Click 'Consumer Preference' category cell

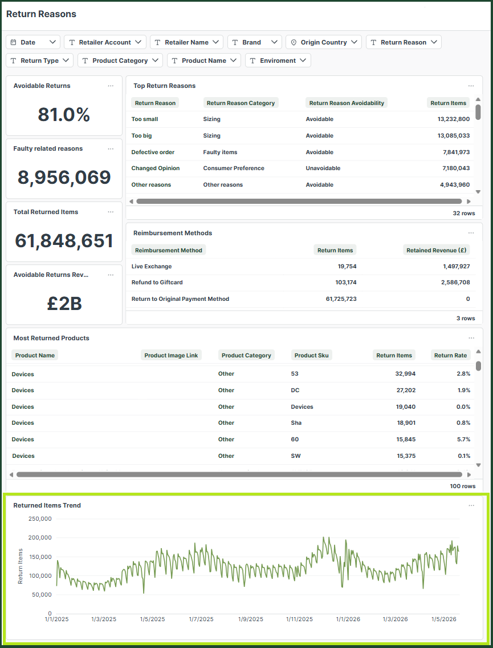tap(234, 168)
